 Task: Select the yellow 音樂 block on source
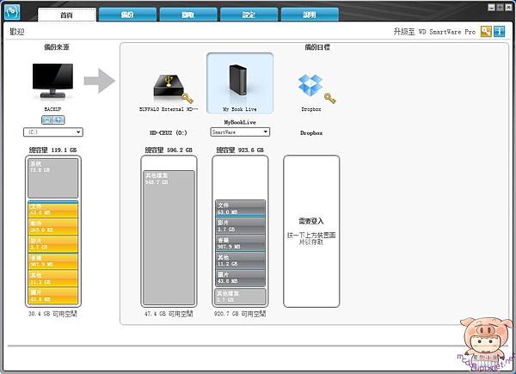(53, 261)
